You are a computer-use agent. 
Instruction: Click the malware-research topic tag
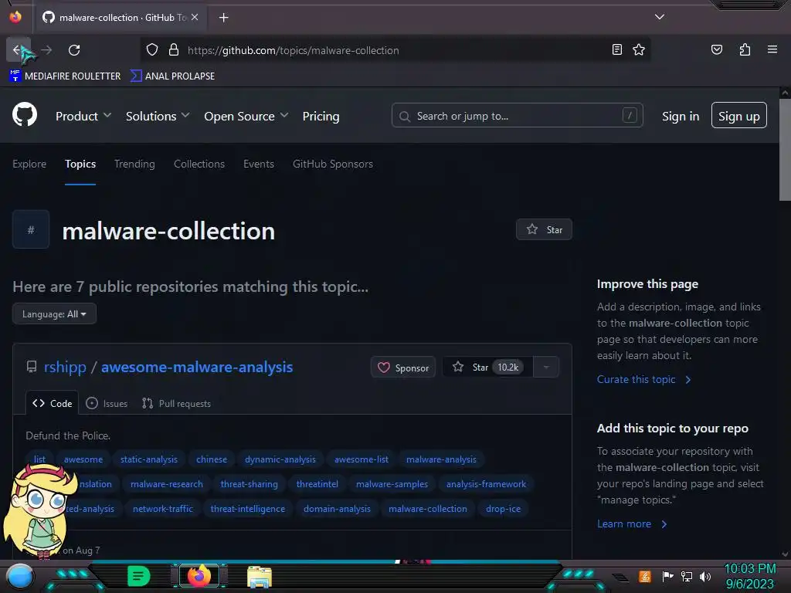167,484
